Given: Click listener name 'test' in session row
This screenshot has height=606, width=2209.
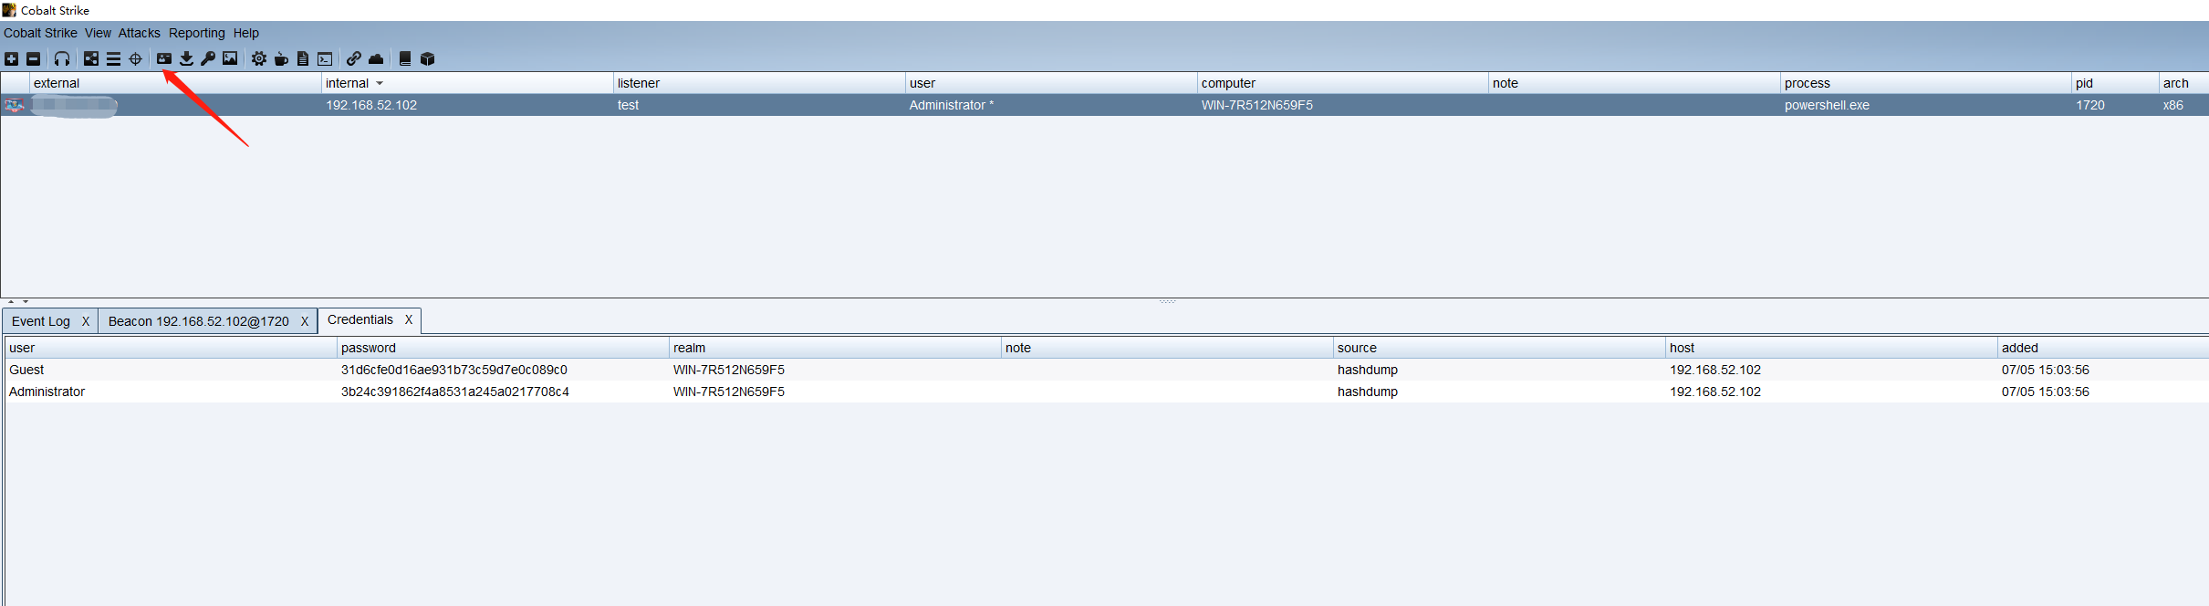Looking at the screenshot, I should coord(628,105).
